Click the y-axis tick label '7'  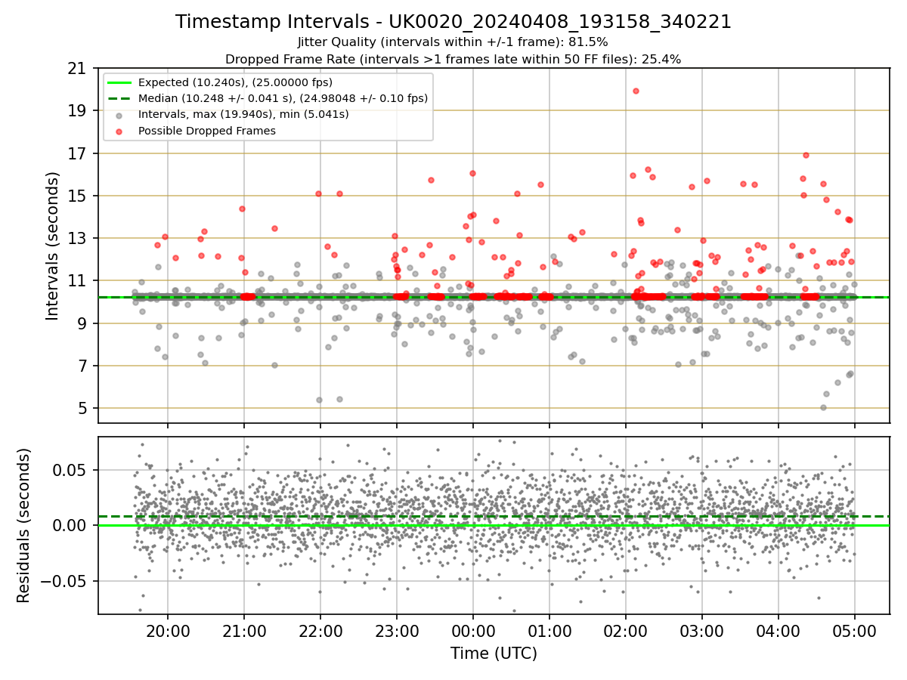tap(81, 366)
